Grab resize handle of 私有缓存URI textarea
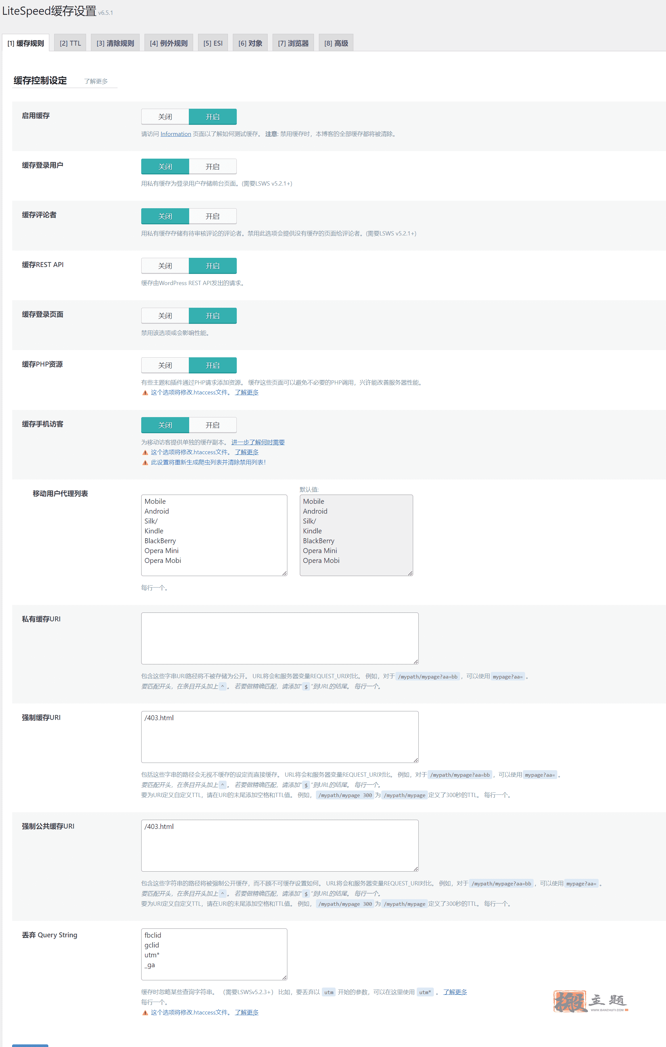The width and height of the screenshot is (666, 1047). pyautogui.click(x=416, y=661)
